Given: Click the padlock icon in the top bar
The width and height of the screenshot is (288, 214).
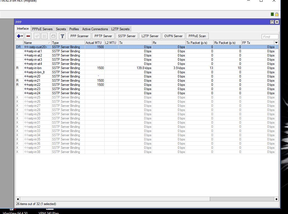Looking at the screenshot, I should 277,14.
